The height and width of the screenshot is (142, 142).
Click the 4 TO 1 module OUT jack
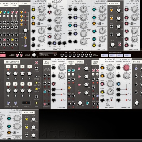[26, 46]
